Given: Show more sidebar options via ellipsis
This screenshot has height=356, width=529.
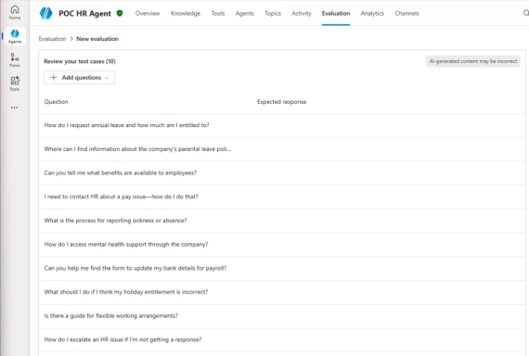Looking at the screenshot, I should pos(15,108).
